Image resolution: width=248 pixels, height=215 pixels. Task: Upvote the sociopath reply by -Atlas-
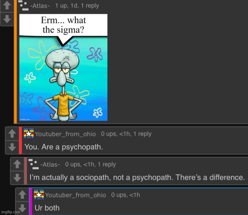(17, 164)
